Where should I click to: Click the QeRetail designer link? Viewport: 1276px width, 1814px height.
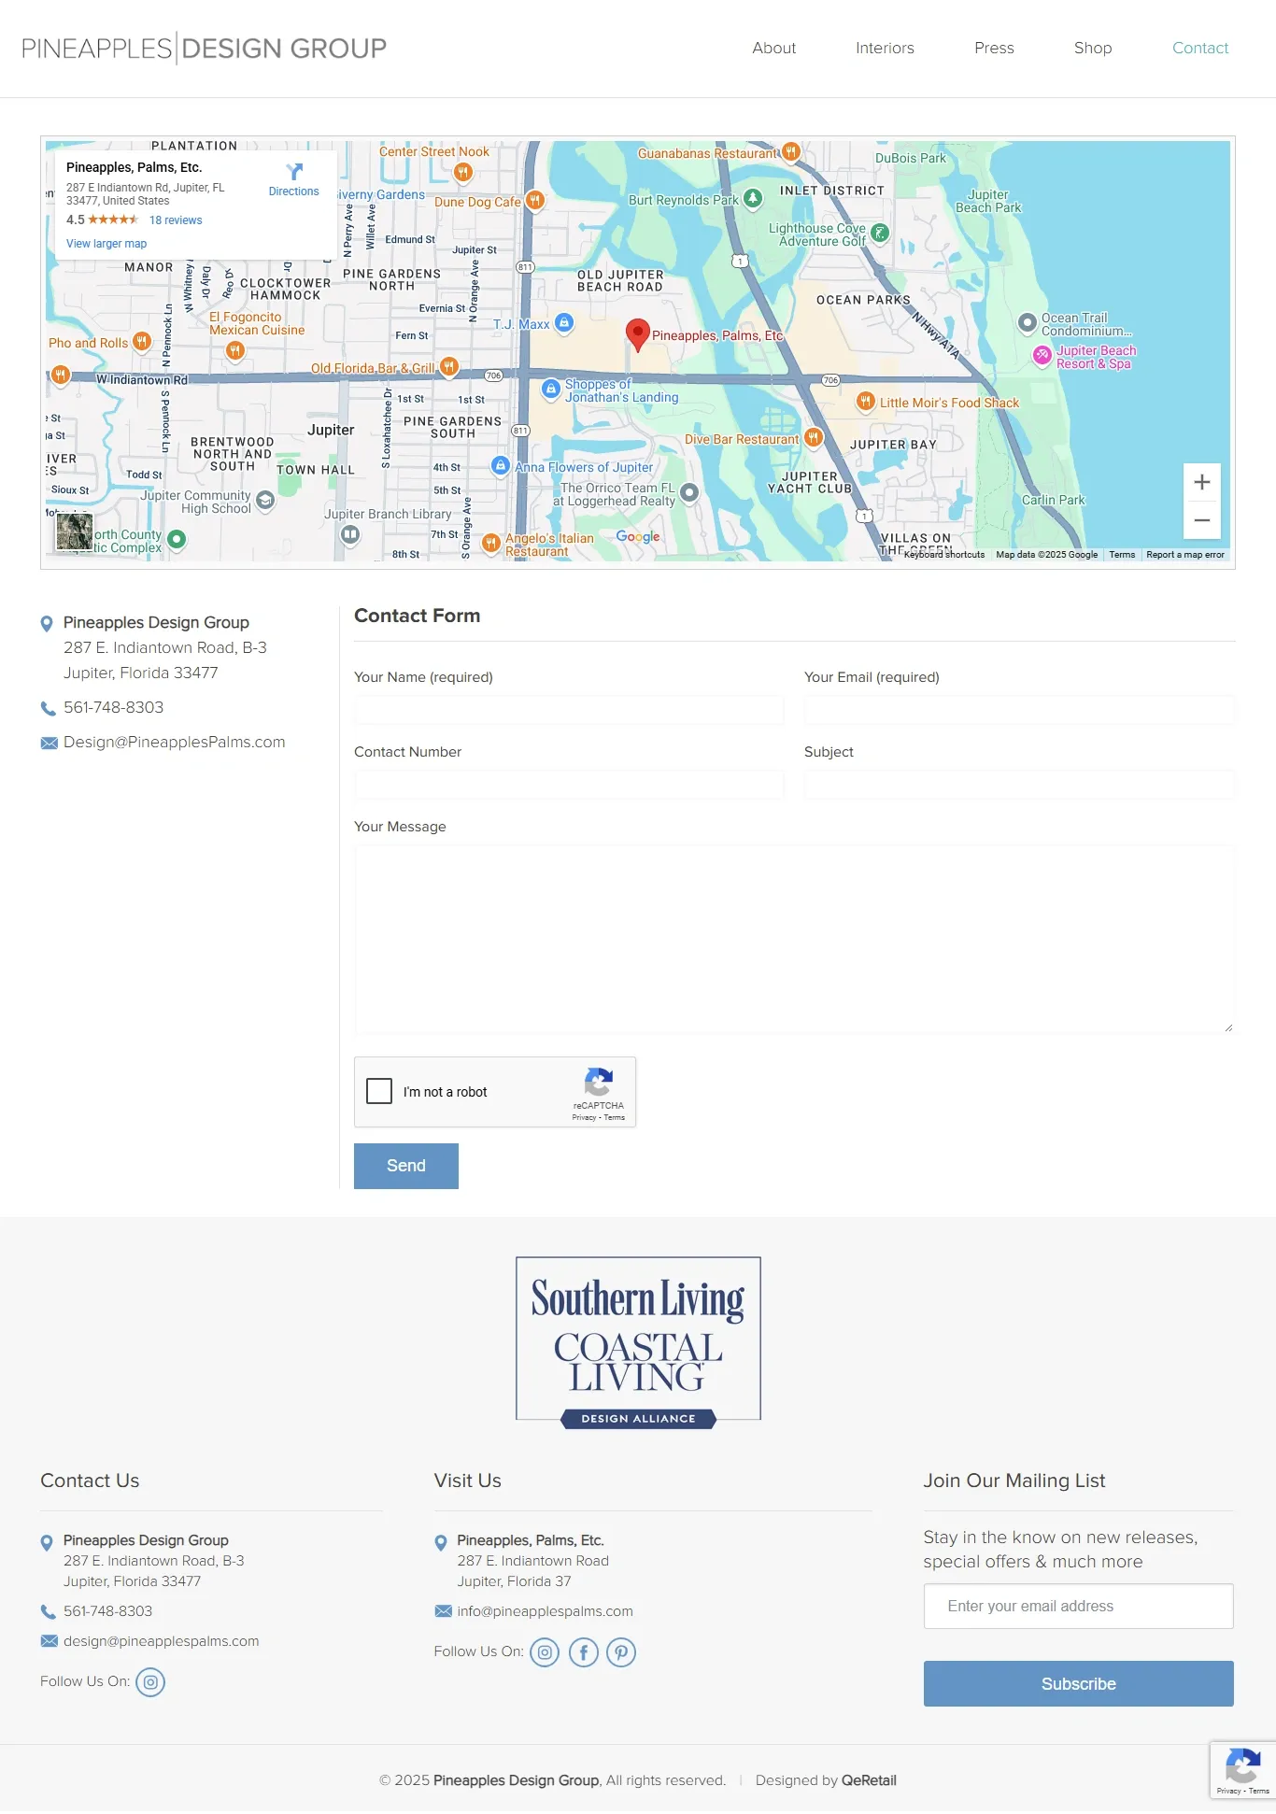pyautogui.click(x=869, y=1780)
